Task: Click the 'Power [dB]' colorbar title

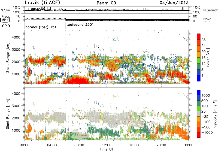Action: (x=208, y=58)
